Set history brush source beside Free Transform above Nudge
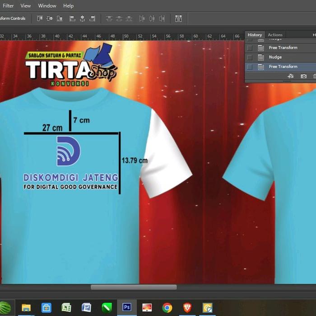This screenshot has height=316, width=316. pyautogui.click(x=250, y=48)
